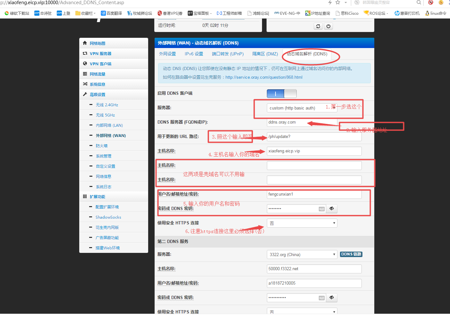This screenshot has height=315, width=450.
Task: Open the 花生壳内网版 link
Action: click(x=107, y=227)
